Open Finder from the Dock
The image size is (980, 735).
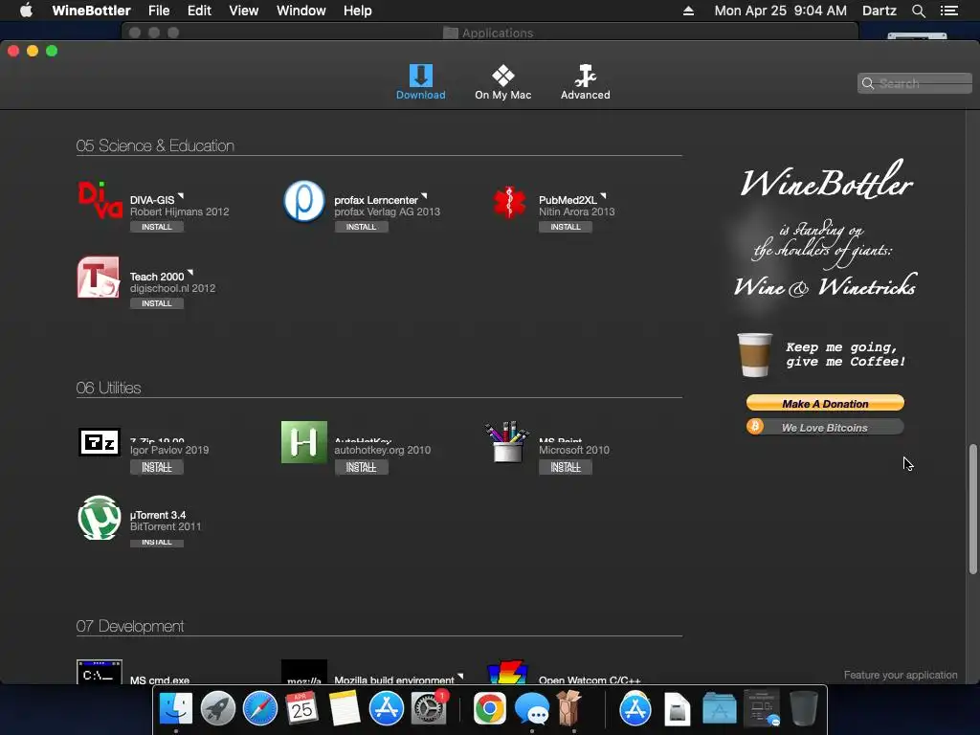coord(176,708)
